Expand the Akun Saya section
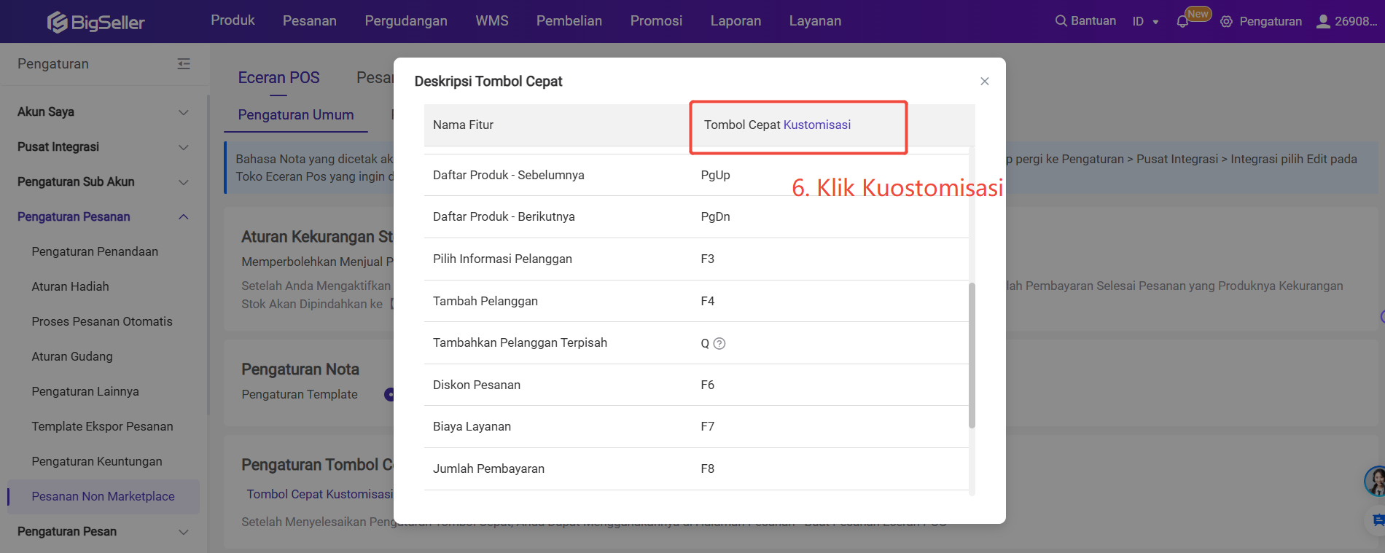The image size is (1385, 553). pyautogui.click(x=184, y=112)
